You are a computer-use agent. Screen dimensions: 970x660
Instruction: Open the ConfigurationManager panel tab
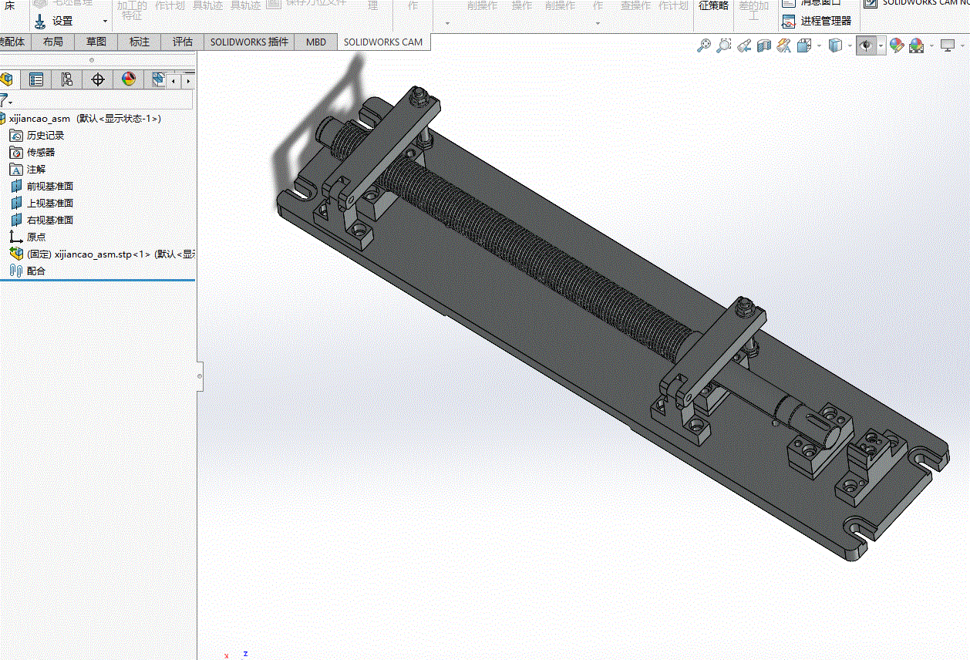click(x=66, y=79)
